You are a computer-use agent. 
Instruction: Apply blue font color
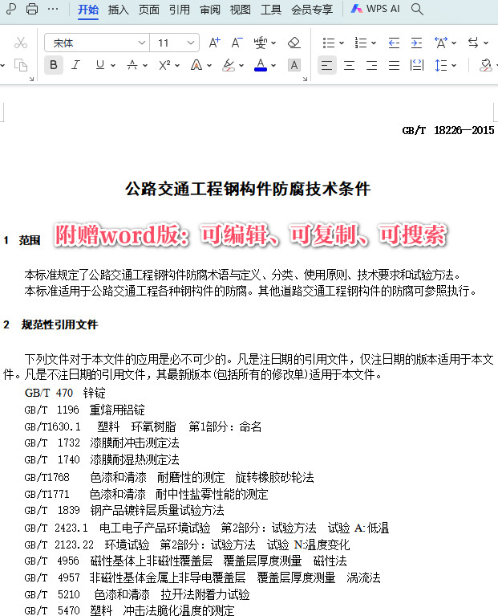point(261,65)
